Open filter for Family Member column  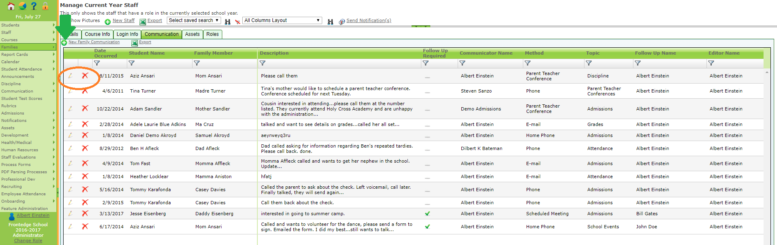pyautogui.click(x=197, y=63)
